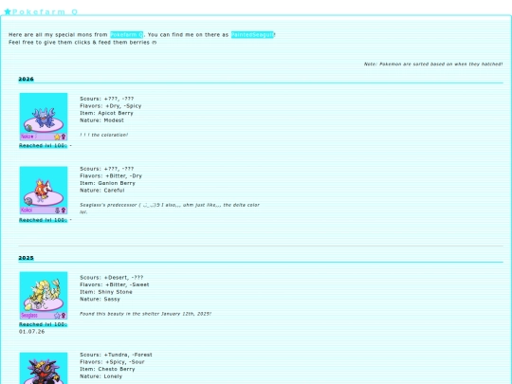Click the 'Scours: +Desert, -???' line
Viewport: 512px width, 384px height.
(x=112, y=278)
